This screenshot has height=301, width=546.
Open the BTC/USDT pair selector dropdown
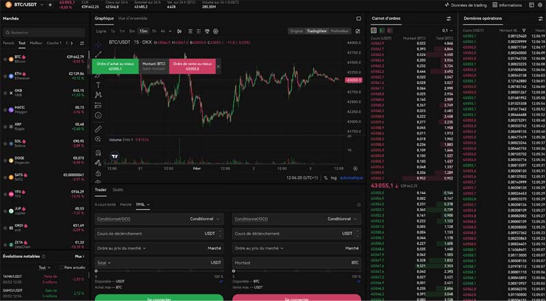42,5
